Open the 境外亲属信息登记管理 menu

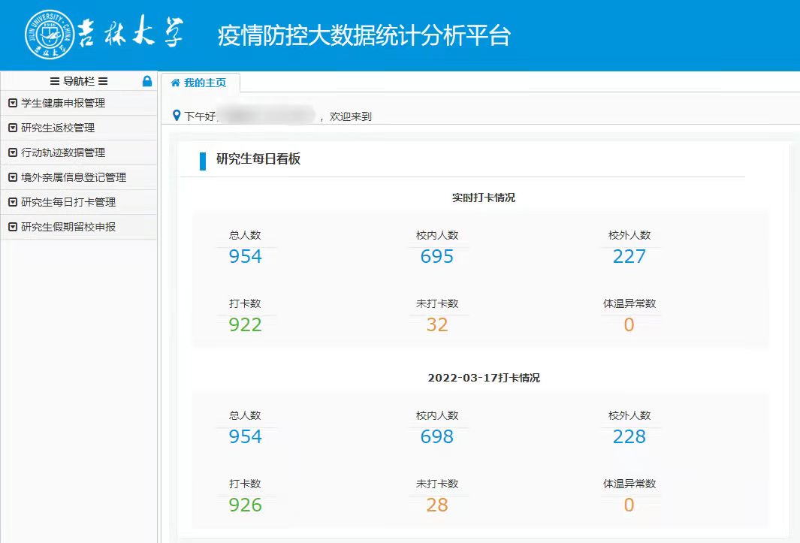pos(74,178)
